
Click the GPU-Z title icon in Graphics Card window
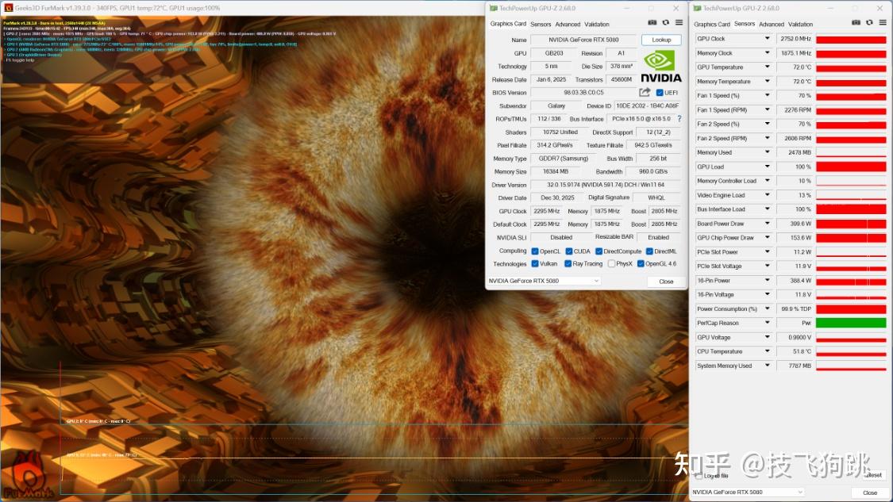coord(493,8)
